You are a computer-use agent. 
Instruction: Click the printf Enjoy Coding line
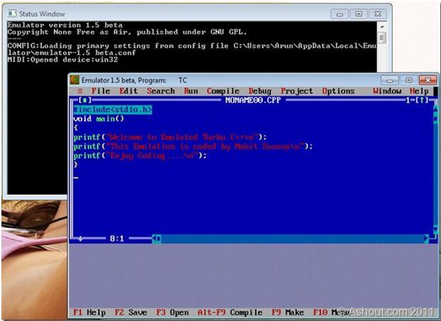point(140,155)
